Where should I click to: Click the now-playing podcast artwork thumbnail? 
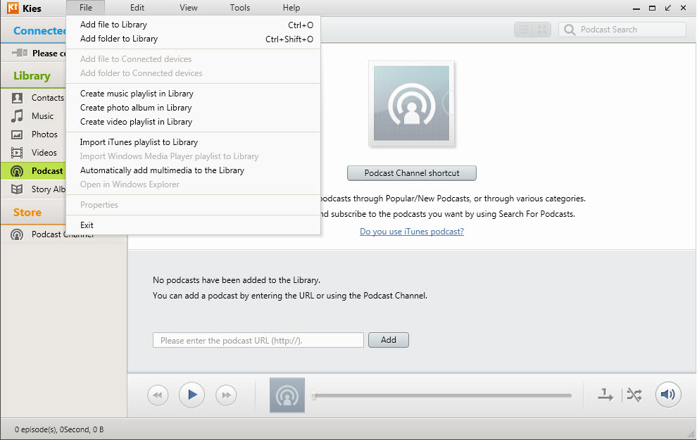(287, 395)
